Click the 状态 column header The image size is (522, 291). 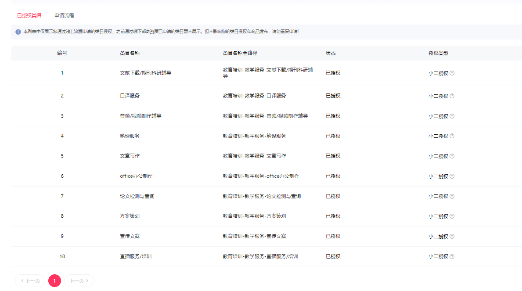point(331,53)
